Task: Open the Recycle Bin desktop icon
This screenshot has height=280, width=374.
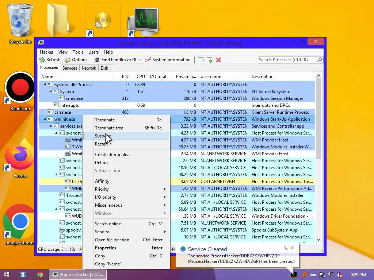Action: (x=20, y=24)
